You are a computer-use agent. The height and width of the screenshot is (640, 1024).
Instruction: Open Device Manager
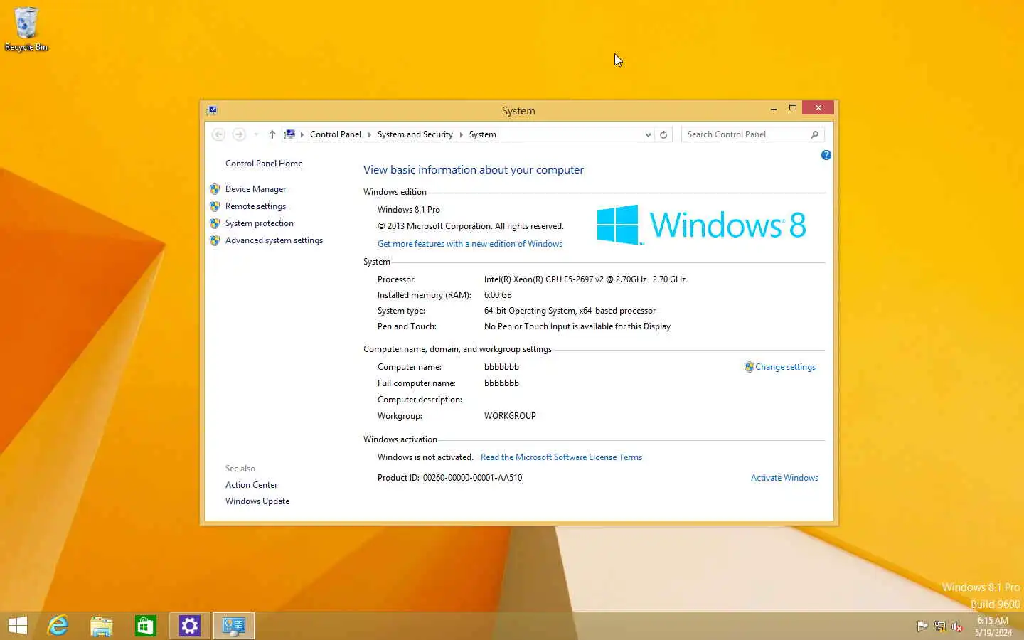click(255, 189)
